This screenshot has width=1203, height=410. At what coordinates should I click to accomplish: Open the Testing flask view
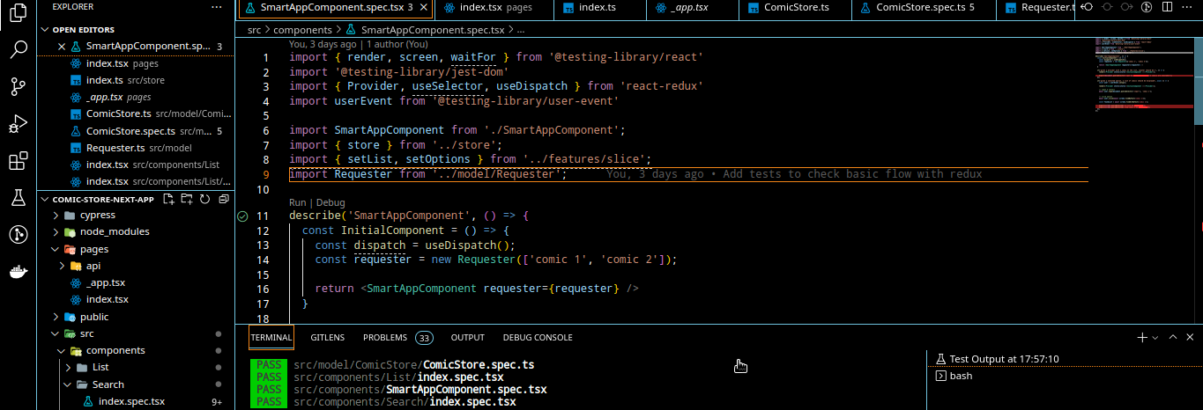tap(18, 198)
